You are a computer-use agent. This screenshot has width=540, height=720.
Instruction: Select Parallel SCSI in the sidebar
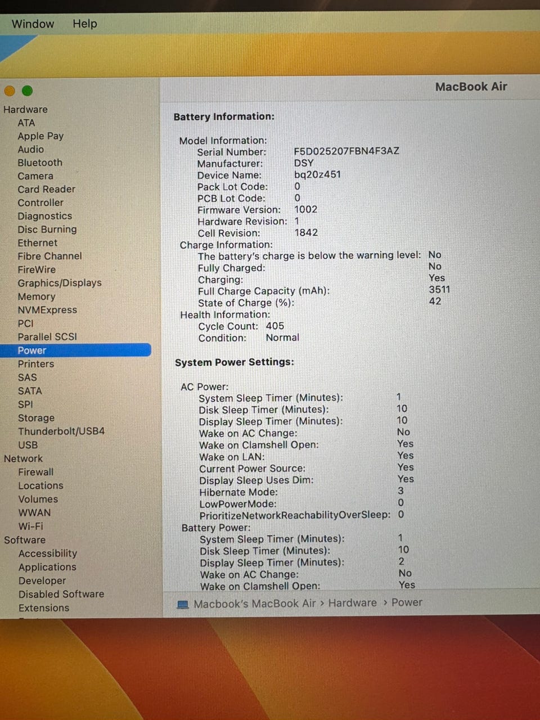coord(47,337)
